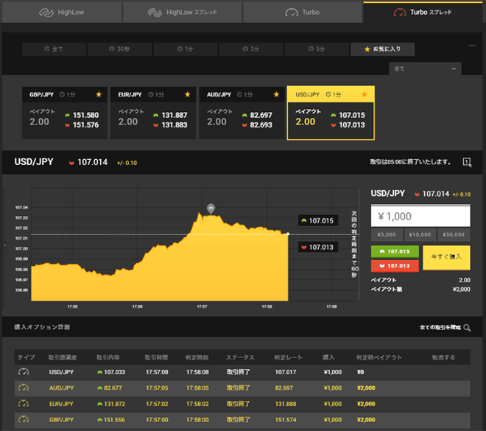Set amount to ¥50,000
Screen dimensions: 486x431
click(454, 235)
